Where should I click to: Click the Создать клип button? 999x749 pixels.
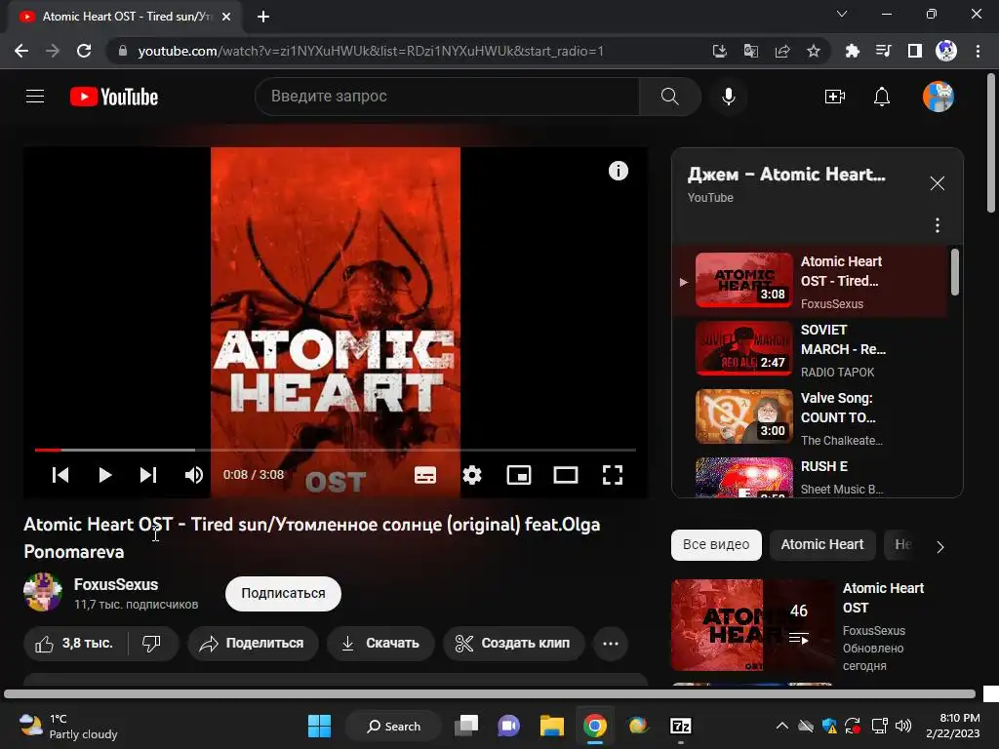click(x=513, y=644)
